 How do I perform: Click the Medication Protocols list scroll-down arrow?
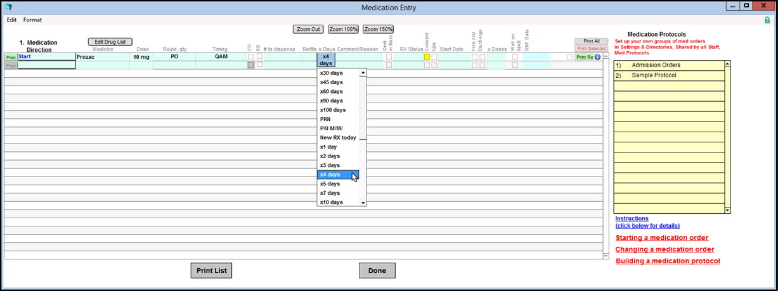coord(727,210)
